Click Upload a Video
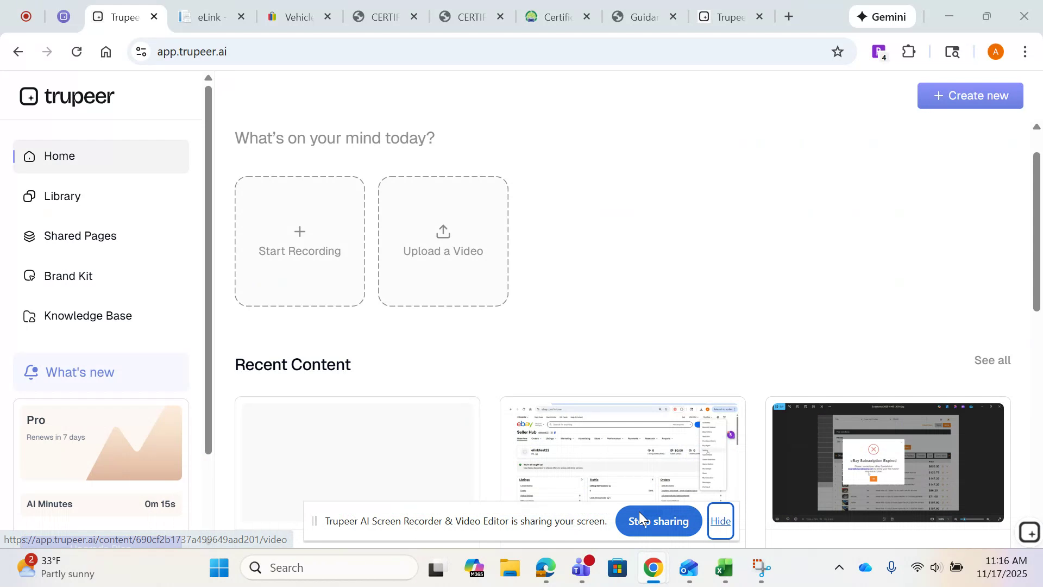 click(x=443, y=241)
